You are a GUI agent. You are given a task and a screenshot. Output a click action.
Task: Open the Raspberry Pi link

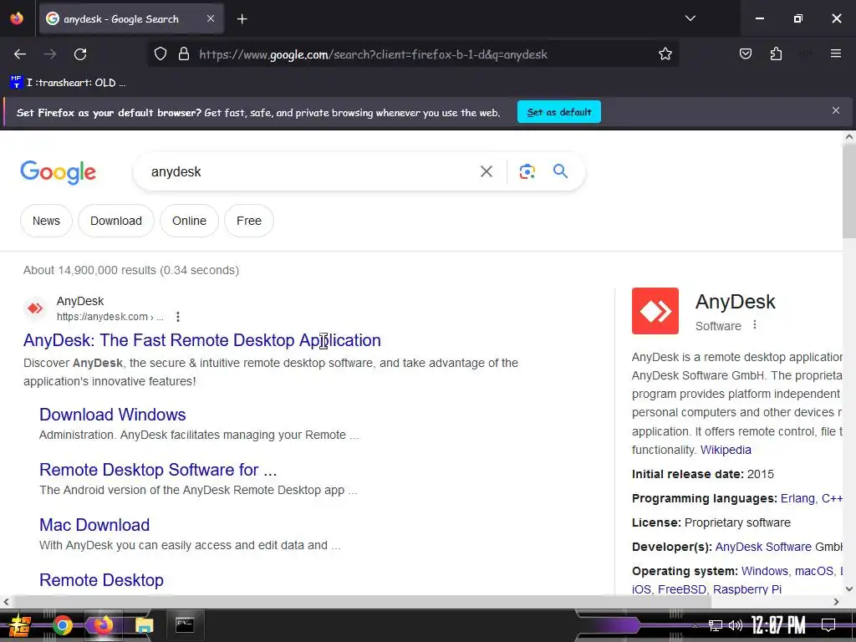pyautogui.click(x=746, y=589)
